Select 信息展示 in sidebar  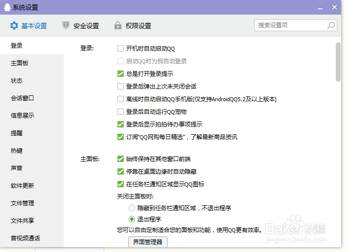32,116
